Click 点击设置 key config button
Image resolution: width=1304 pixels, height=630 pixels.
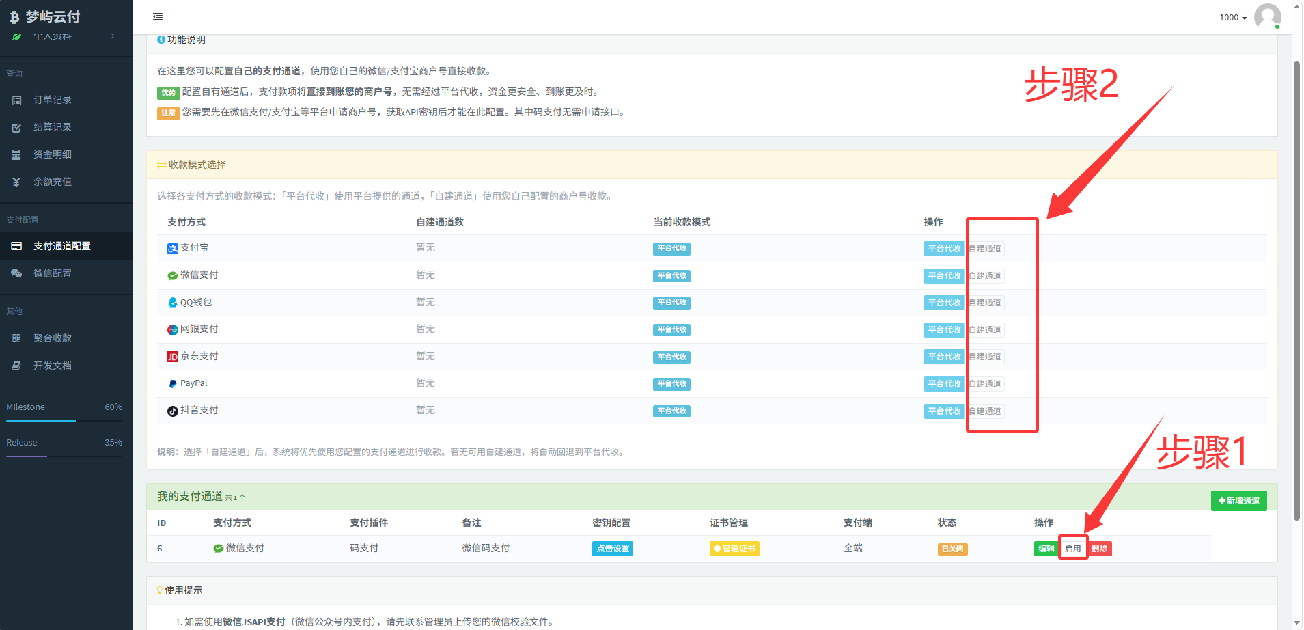[613, 549]
